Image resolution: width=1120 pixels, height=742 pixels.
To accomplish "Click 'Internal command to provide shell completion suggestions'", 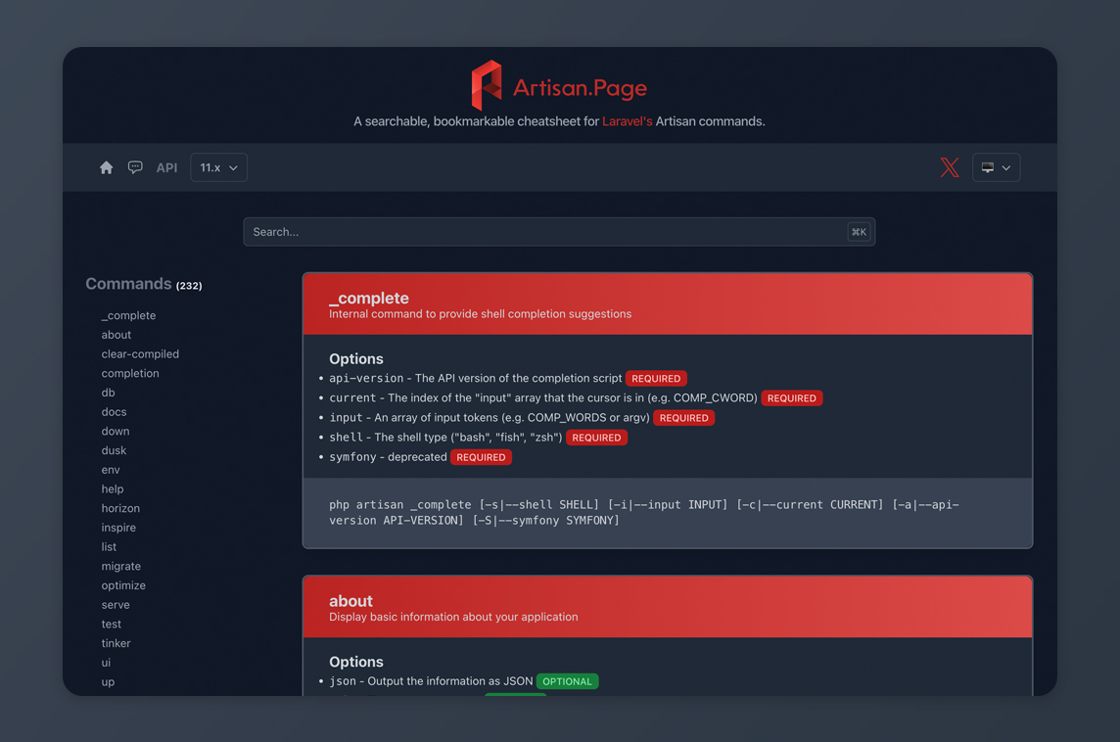I will pyautogui.click(x=480, y=314).
